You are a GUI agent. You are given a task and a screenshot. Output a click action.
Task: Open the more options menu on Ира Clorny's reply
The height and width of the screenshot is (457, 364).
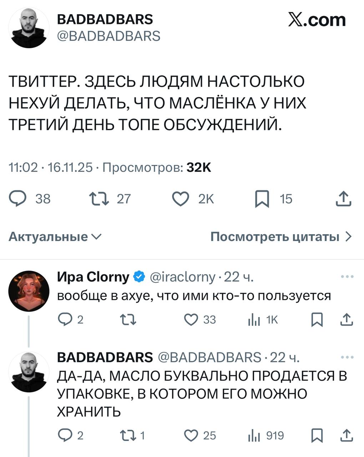pyautogui.click(x=347, y=277)
